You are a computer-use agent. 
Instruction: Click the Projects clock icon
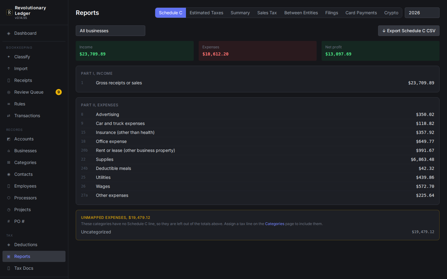(x=9, y=210)
